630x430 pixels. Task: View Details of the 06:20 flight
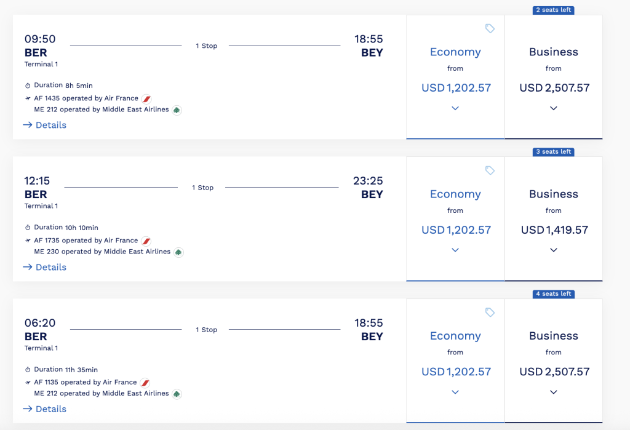coord(44,409)
